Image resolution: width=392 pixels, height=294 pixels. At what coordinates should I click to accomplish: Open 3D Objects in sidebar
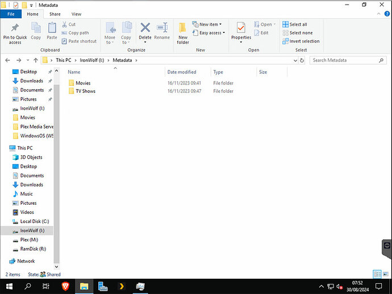pyautogui.click(x=31, y=158)
